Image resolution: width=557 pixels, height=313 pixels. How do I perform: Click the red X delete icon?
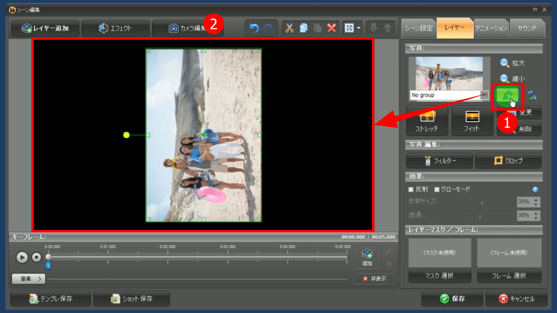tap(332, 28)
